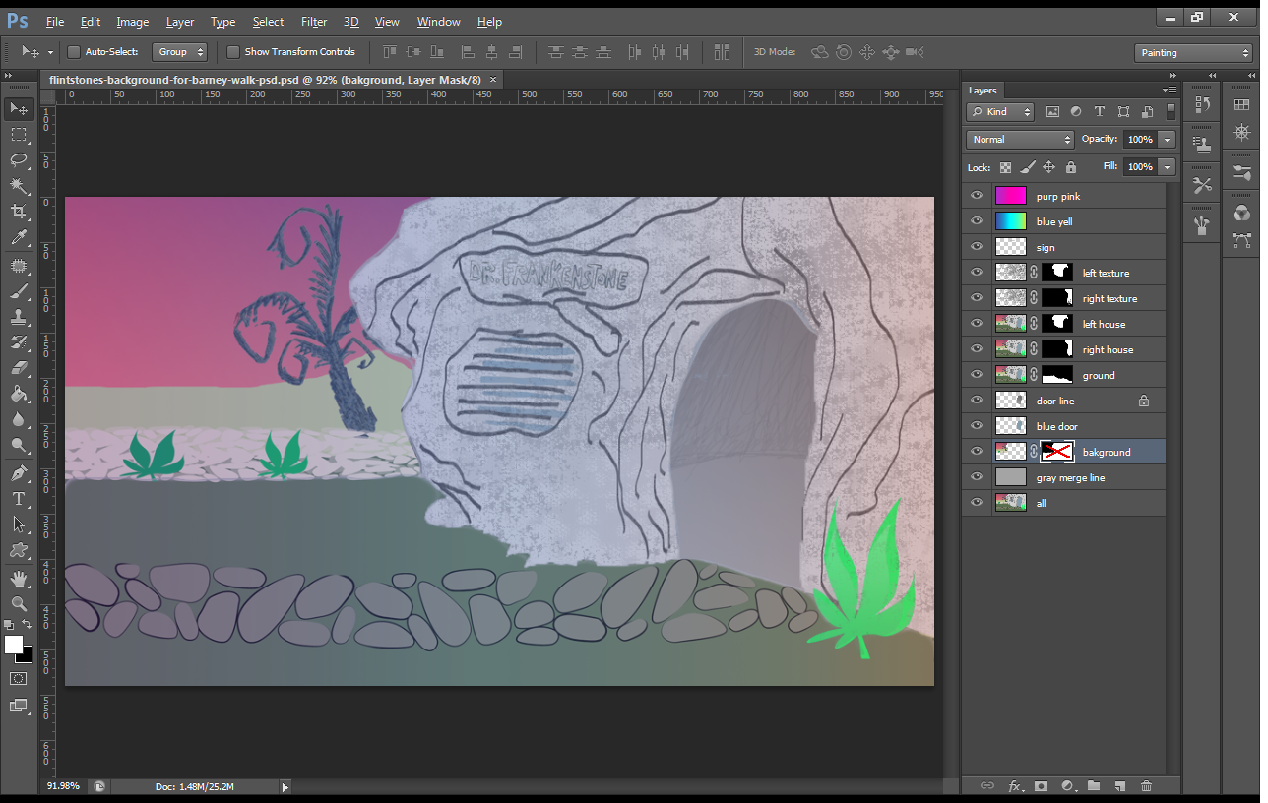Select the Clone Stamp tool
1268x803 pixels.
pyautogui.click(x=19, y=317)
